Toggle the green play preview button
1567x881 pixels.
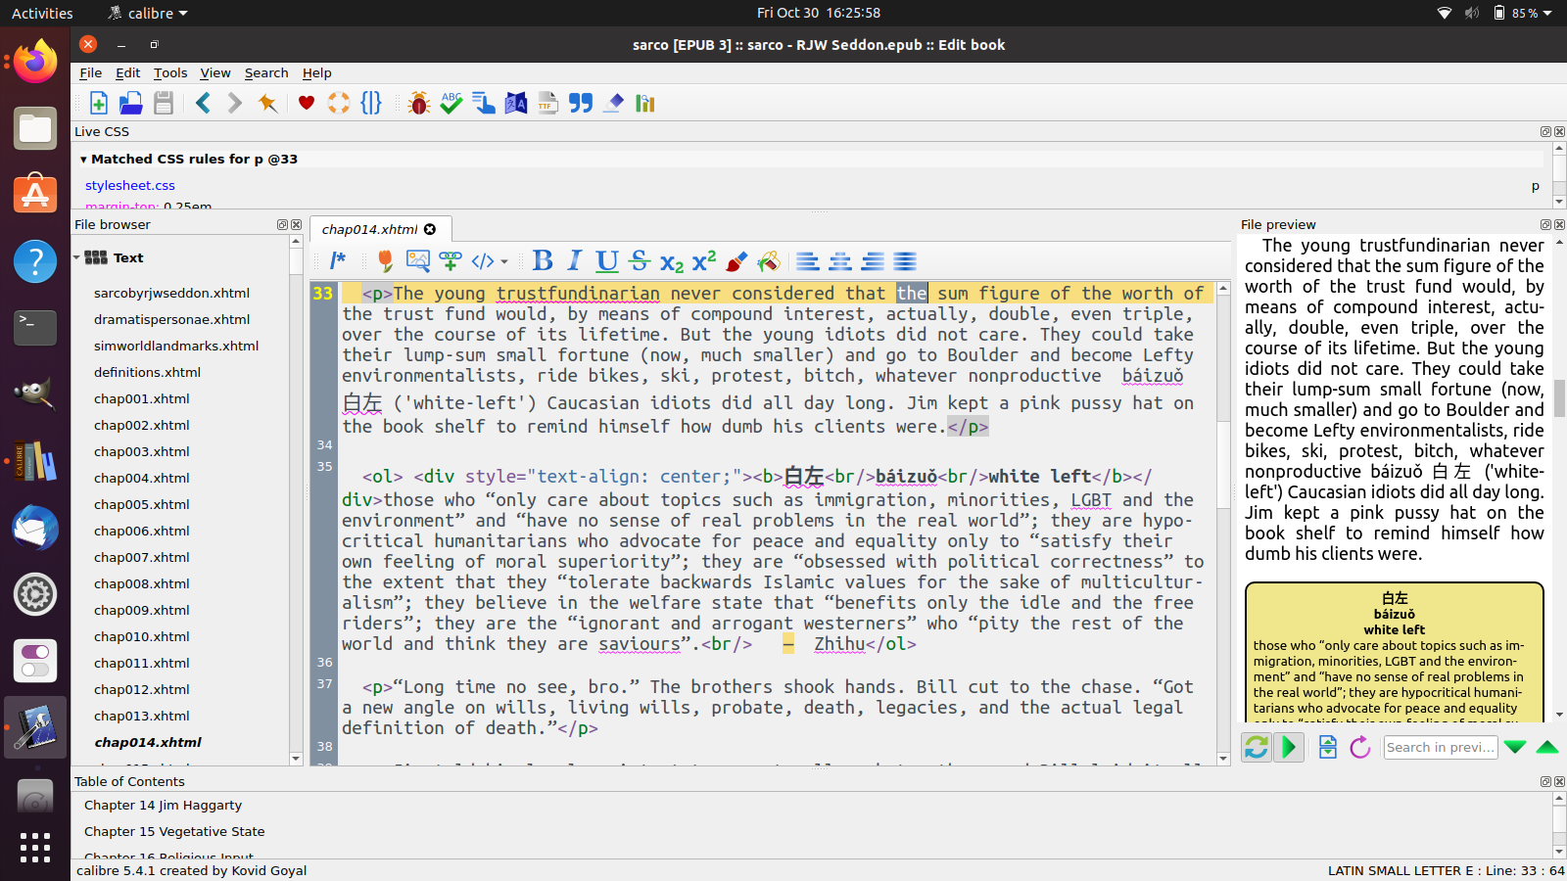tap(1289, 747)
